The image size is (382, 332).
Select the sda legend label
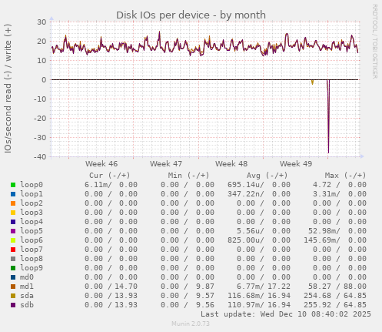(27, 296)
